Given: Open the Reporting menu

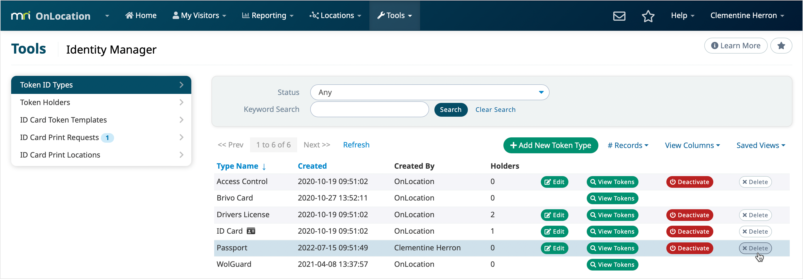Looking at the screenshot, I should point(268,15).
